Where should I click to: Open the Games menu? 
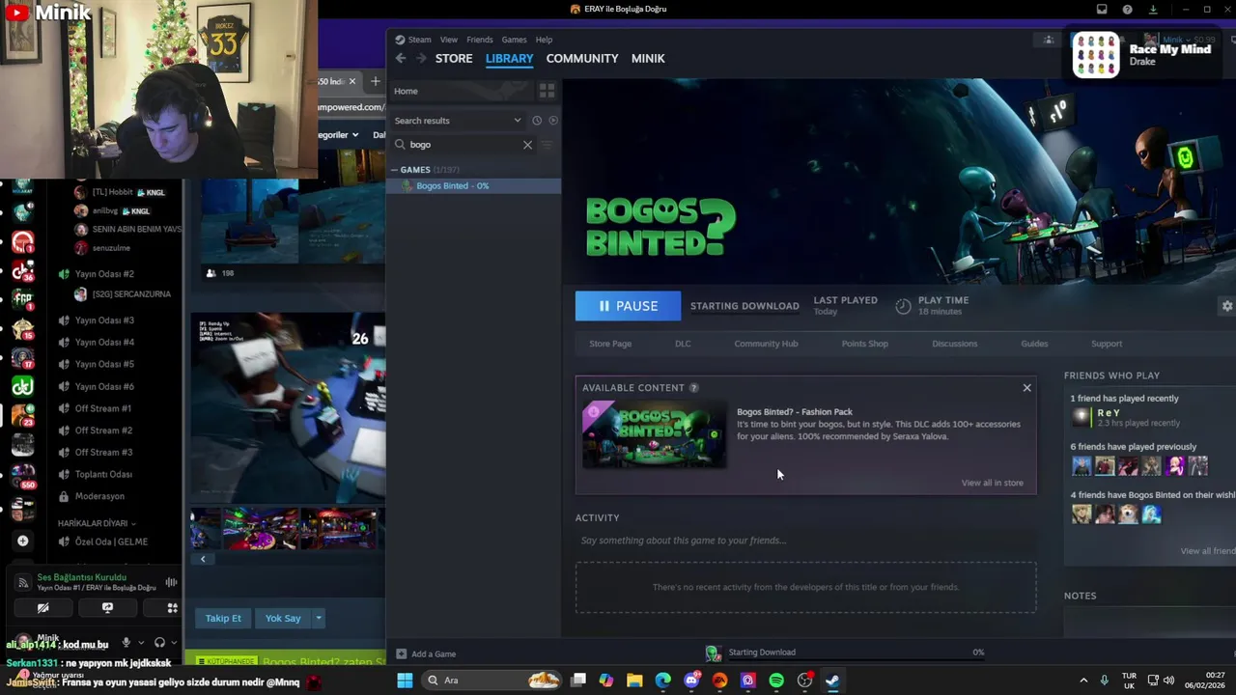tap(514, 40)
